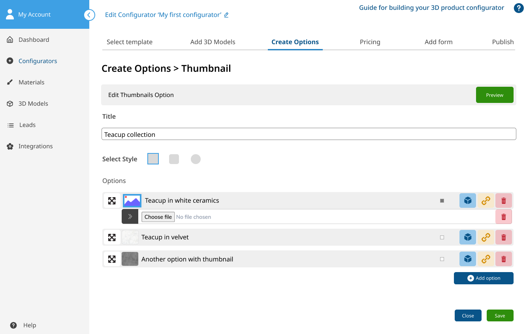Switch to the Pricing tab
527x334 pixels.
370,42
